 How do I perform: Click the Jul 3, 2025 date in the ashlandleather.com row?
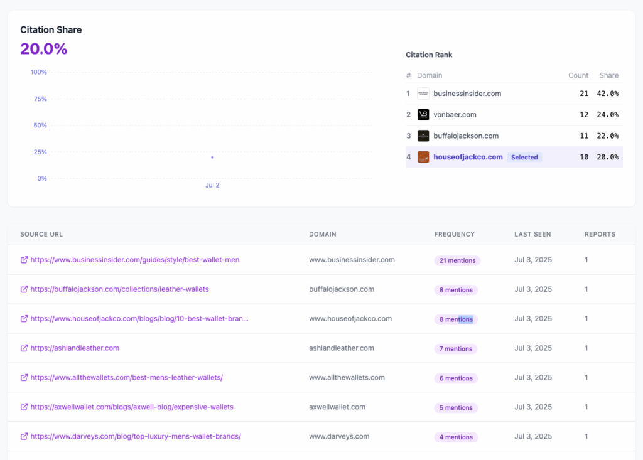tap(533, 348)
